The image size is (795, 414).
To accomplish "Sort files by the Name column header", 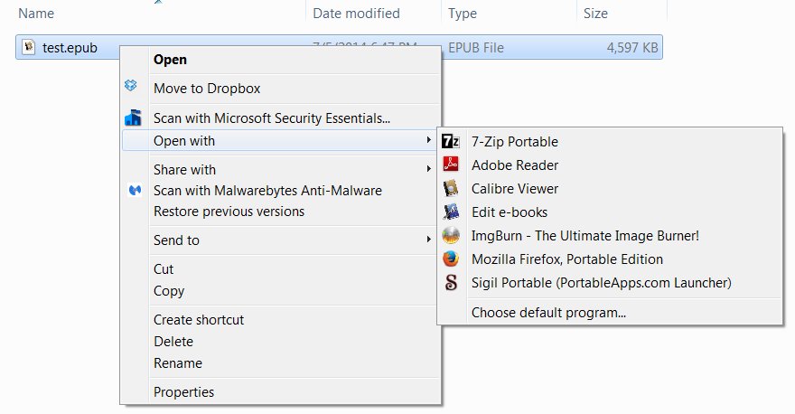I will click(x=36, y=14).
